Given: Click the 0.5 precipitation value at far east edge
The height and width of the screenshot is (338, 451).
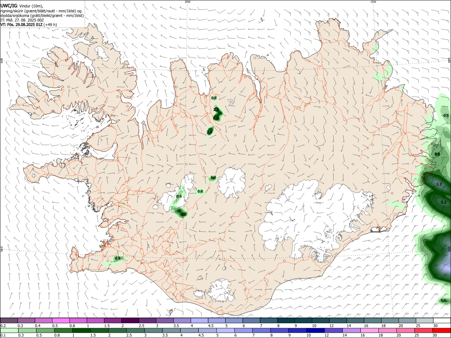Looking at the screenshot, I should (446, 116).
